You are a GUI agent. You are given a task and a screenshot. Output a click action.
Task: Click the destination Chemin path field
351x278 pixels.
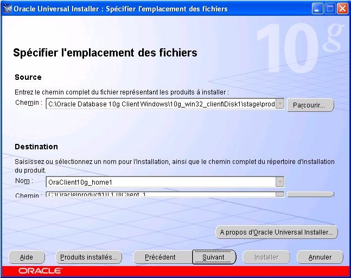161,194
